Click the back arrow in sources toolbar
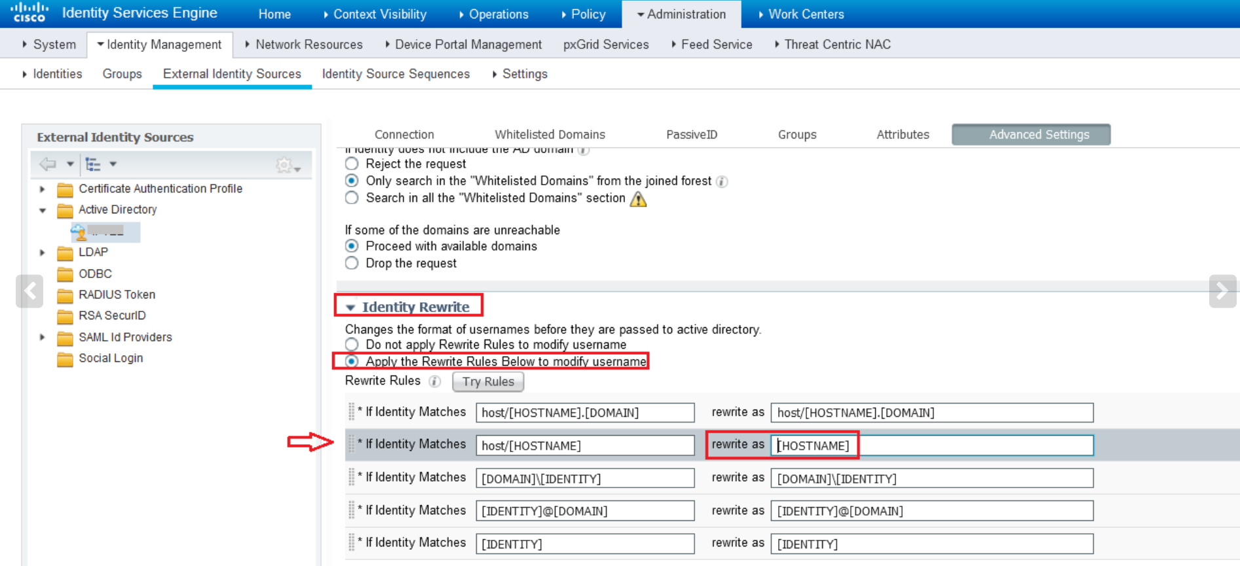This screenshot has height=566, width=1240. click(48, 164)
